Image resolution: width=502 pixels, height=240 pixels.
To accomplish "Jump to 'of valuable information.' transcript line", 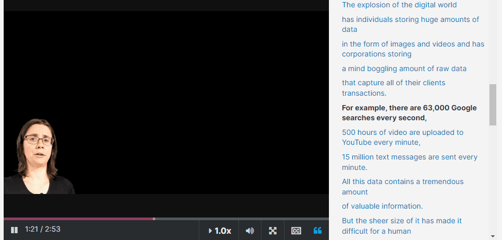I will pyautogui.click(x=382, y=206).
